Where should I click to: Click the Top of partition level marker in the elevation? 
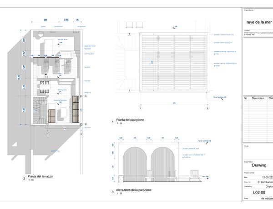tap(202, 141)
